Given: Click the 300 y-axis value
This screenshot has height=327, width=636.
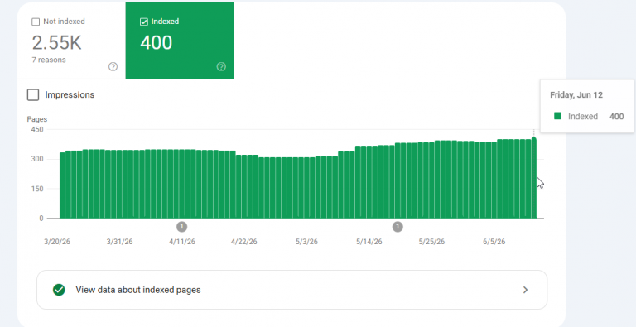Looking at the screenshot, I should 37,159.
